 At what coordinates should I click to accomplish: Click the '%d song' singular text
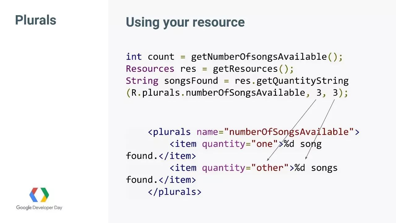(x=303, y=144)
